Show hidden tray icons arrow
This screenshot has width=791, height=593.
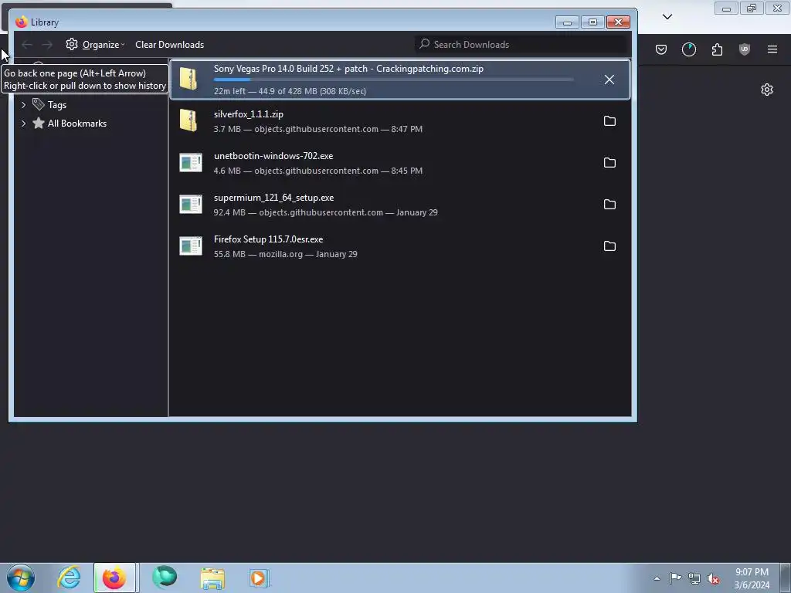(x=657, y=578)
